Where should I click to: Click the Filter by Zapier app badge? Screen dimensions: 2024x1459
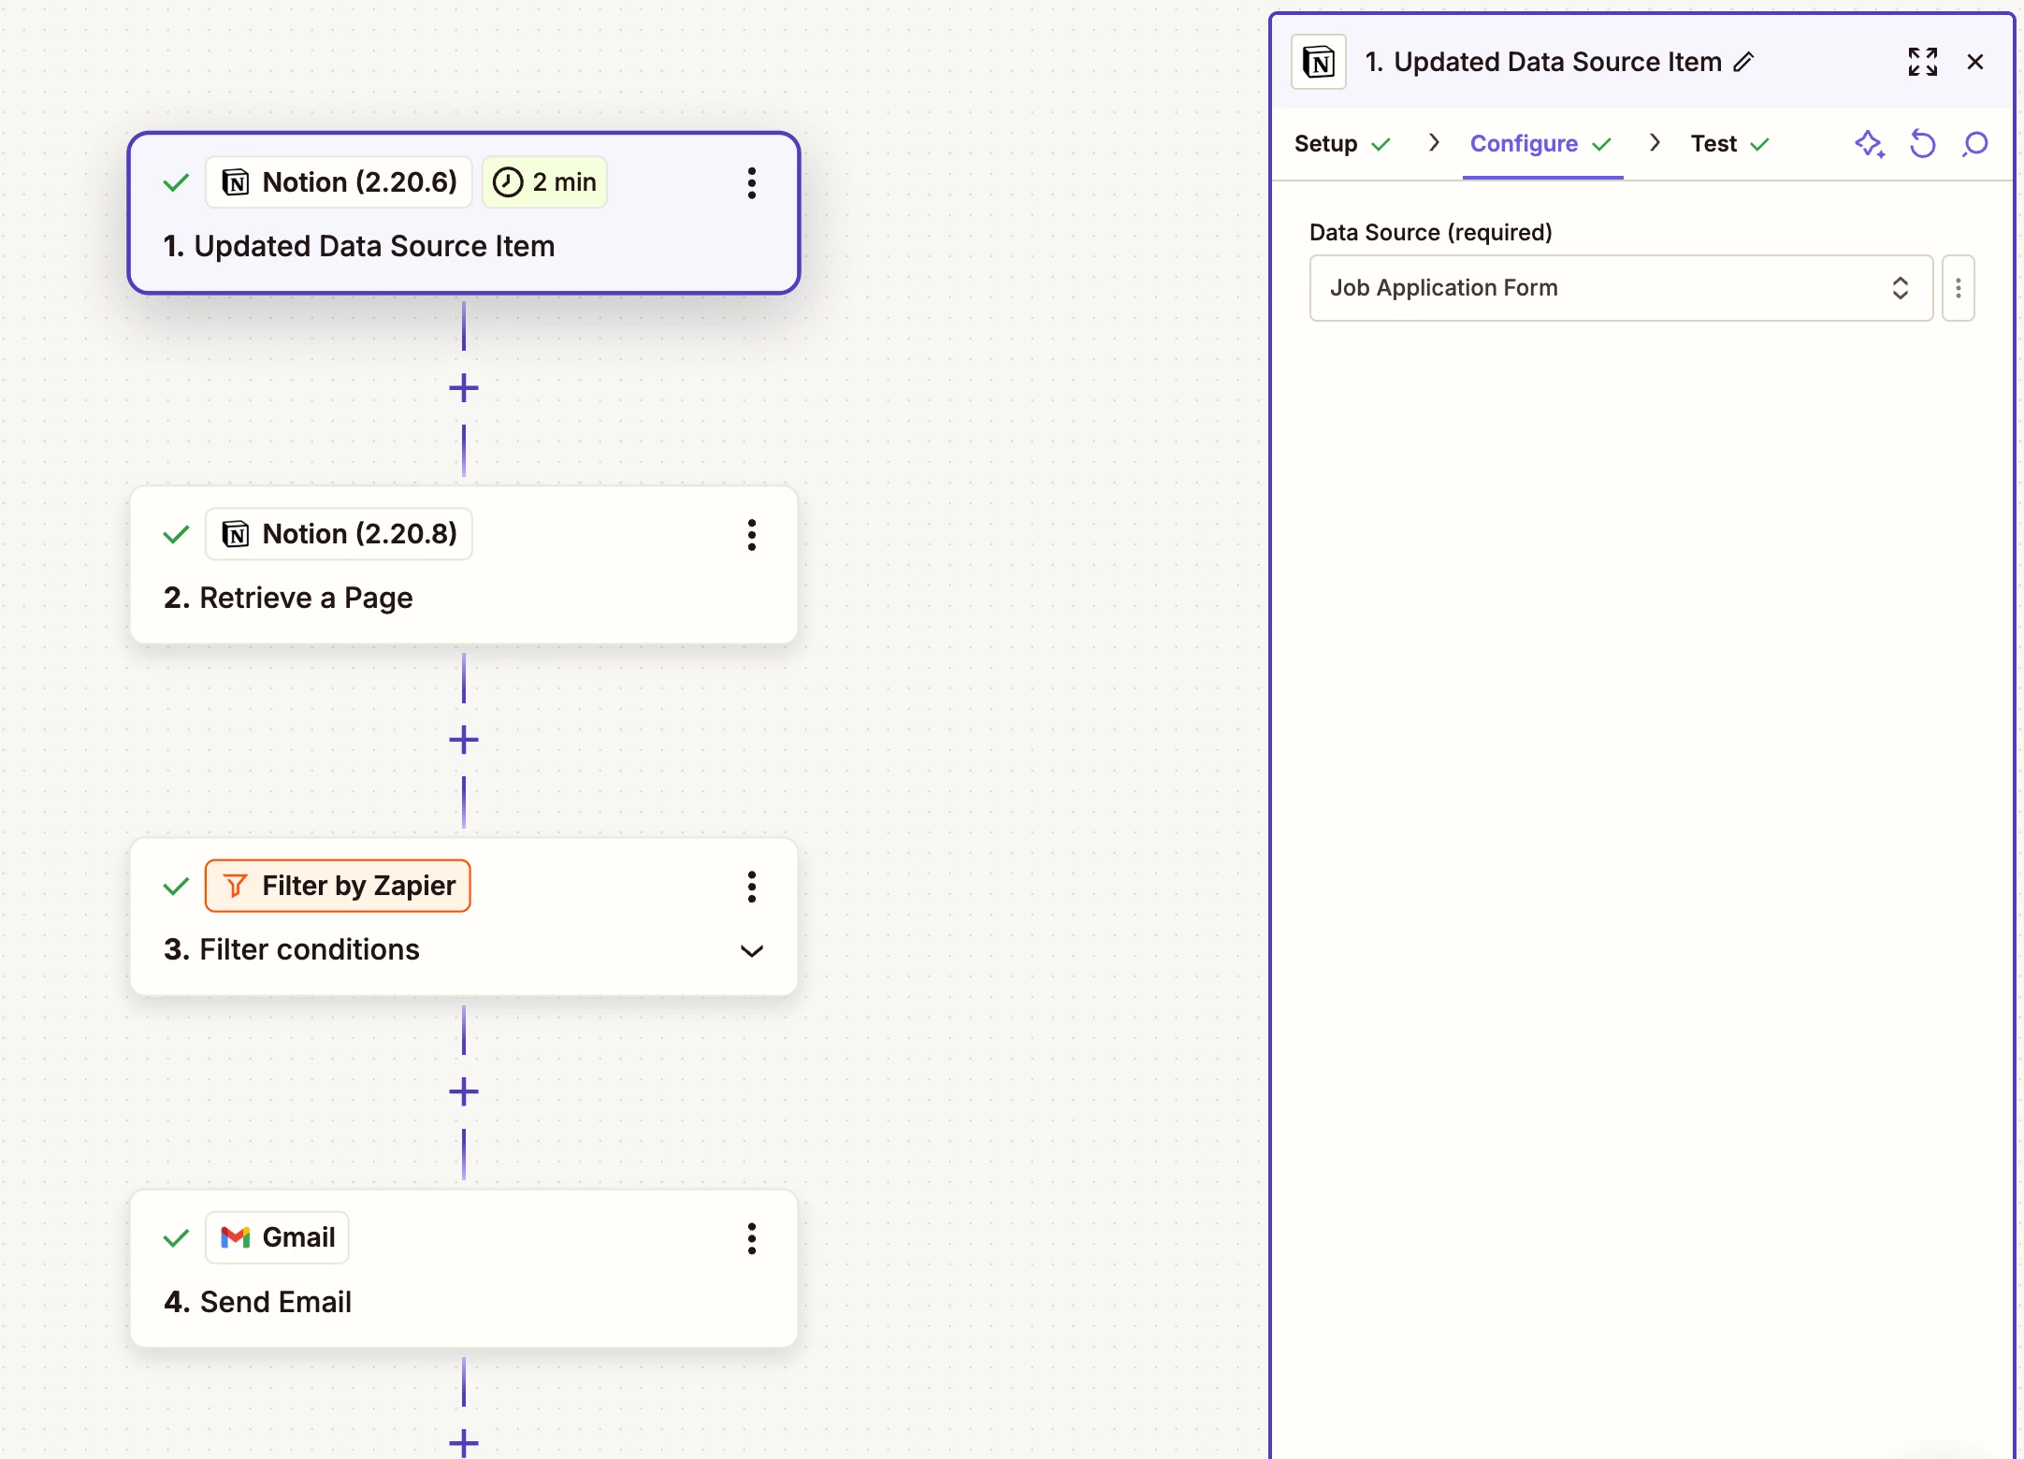(x=338, y=886)
